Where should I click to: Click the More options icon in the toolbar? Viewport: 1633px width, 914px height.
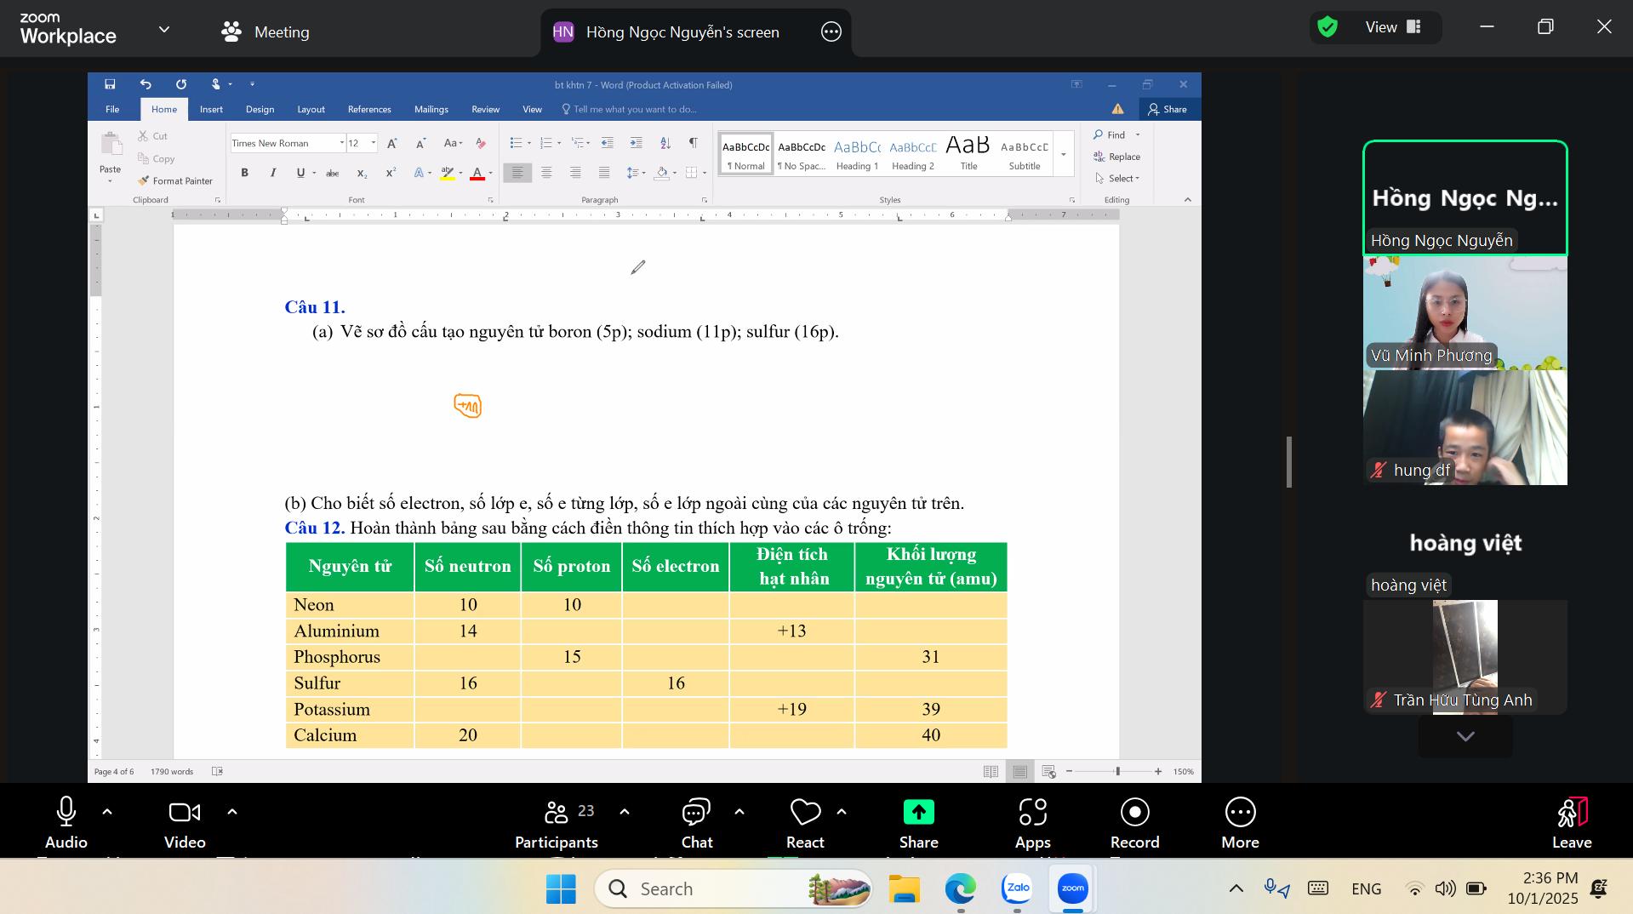coord(1240,814)
